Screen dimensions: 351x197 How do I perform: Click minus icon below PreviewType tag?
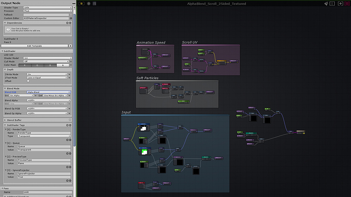coord(70,167)
